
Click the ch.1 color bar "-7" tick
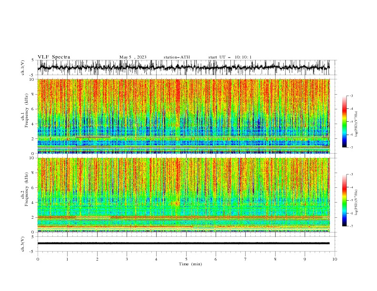(x=351, y=148)
